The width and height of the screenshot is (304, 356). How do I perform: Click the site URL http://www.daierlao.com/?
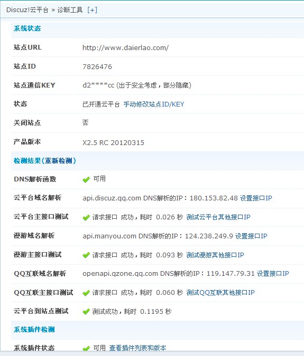point(126,47)
